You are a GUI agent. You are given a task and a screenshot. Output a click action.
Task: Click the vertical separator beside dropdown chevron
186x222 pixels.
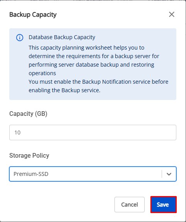162,174
